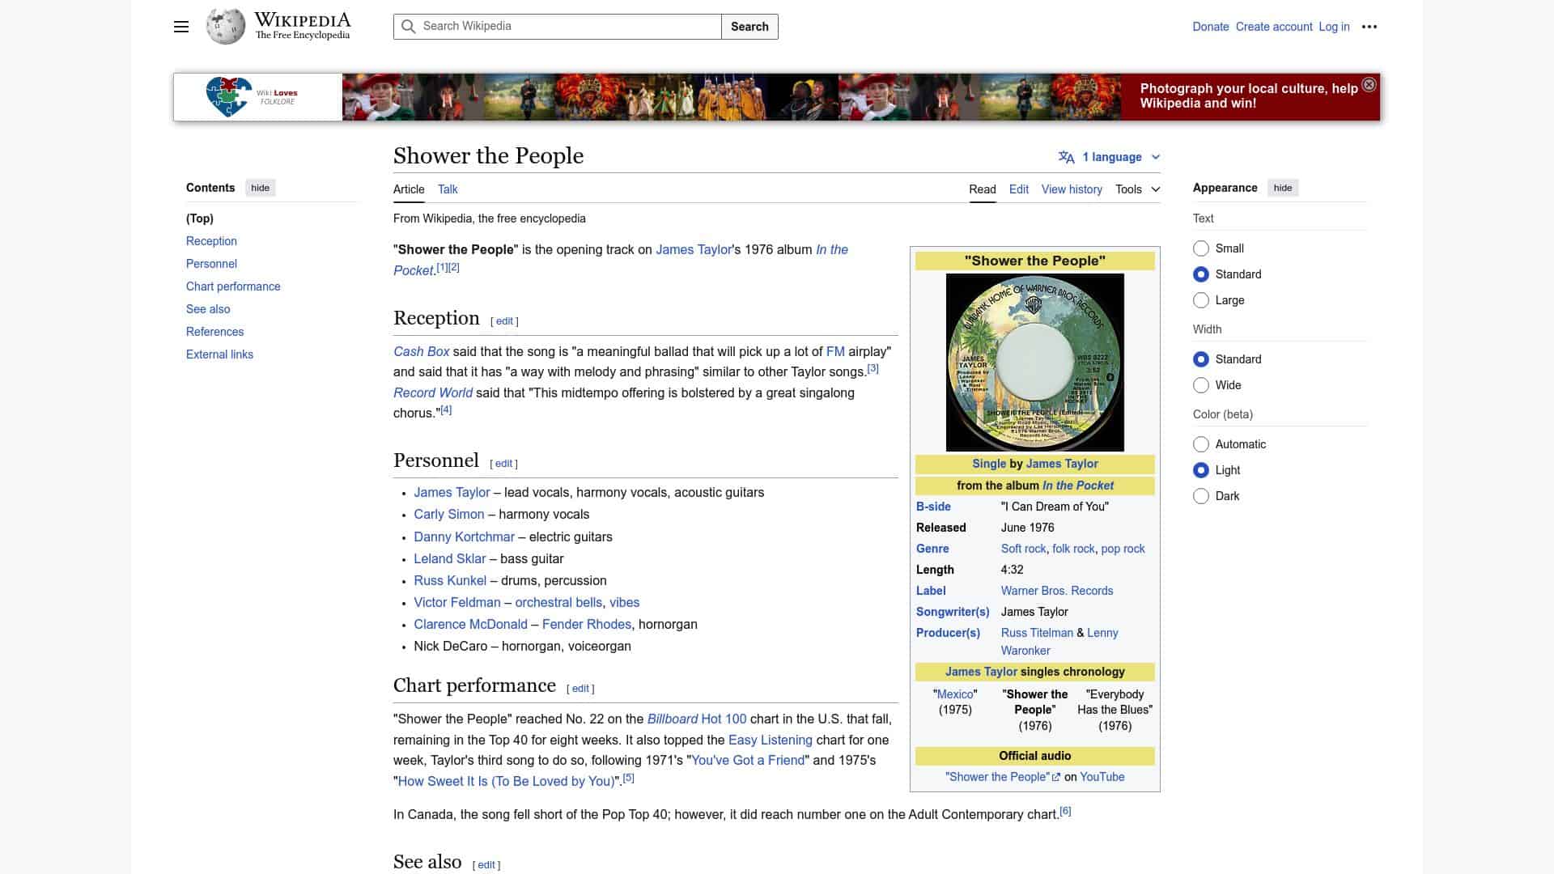Open the main hamburger menu
1554x874 pixels.
tap(181, 27)
